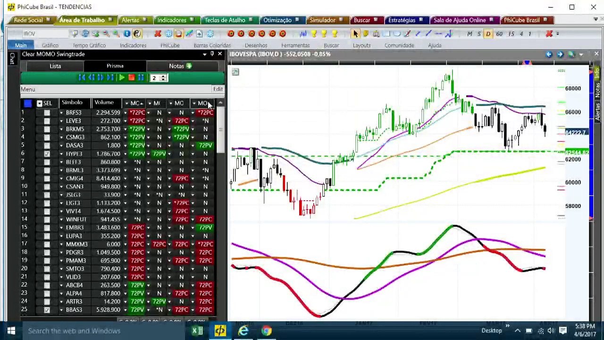Open the Menu button in Prisma panel
Viewport: 604px width, 340px height.
[28, 89]
